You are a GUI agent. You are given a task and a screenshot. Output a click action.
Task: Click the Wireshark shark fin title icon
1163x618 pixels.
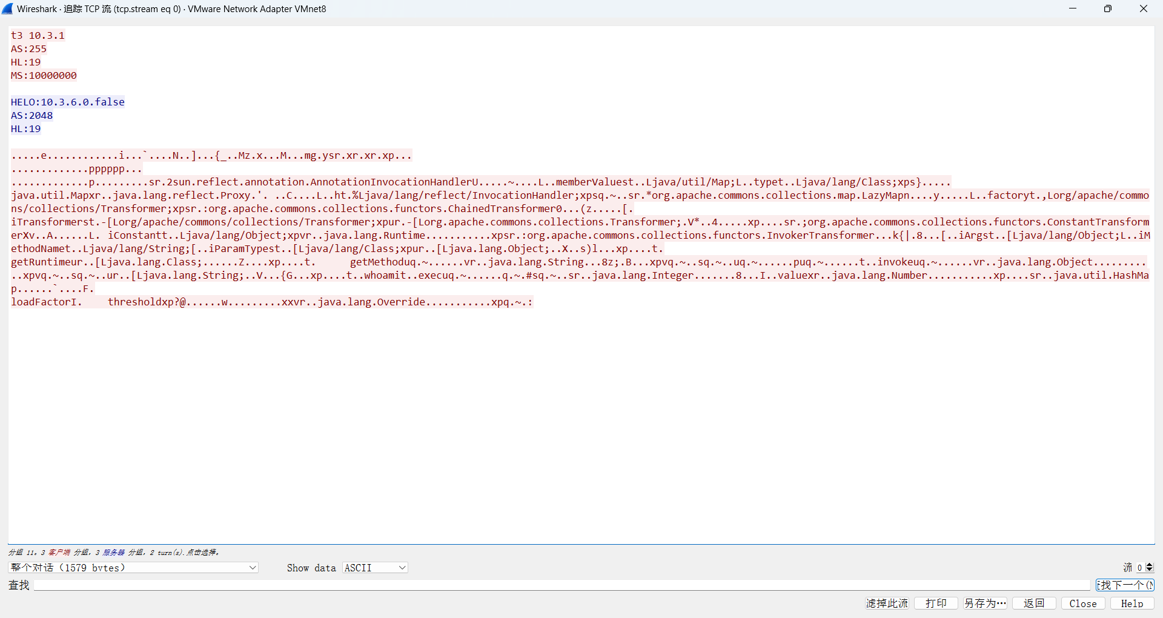coord(7,8)
